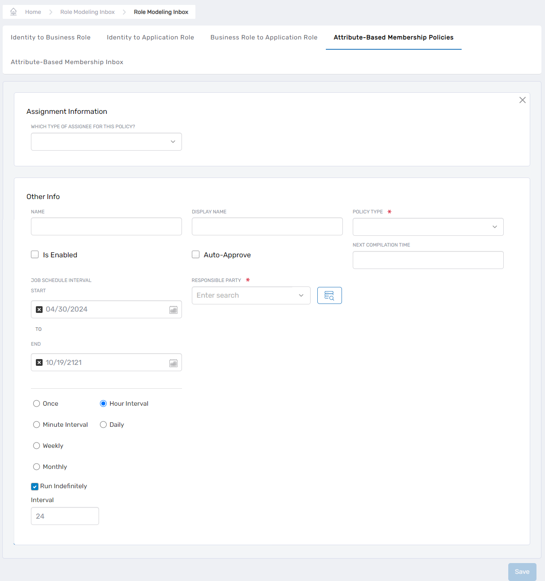The height and width of the screenshot is (581, 545).
Task: Open the assignee type dropdown
Action: (x=173, y=142)
